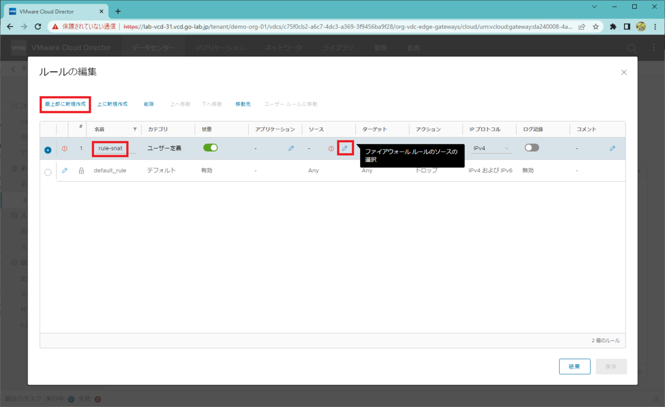Click the 保存 save button
This screenshot has height=407, width=665.
click(611, 367)
